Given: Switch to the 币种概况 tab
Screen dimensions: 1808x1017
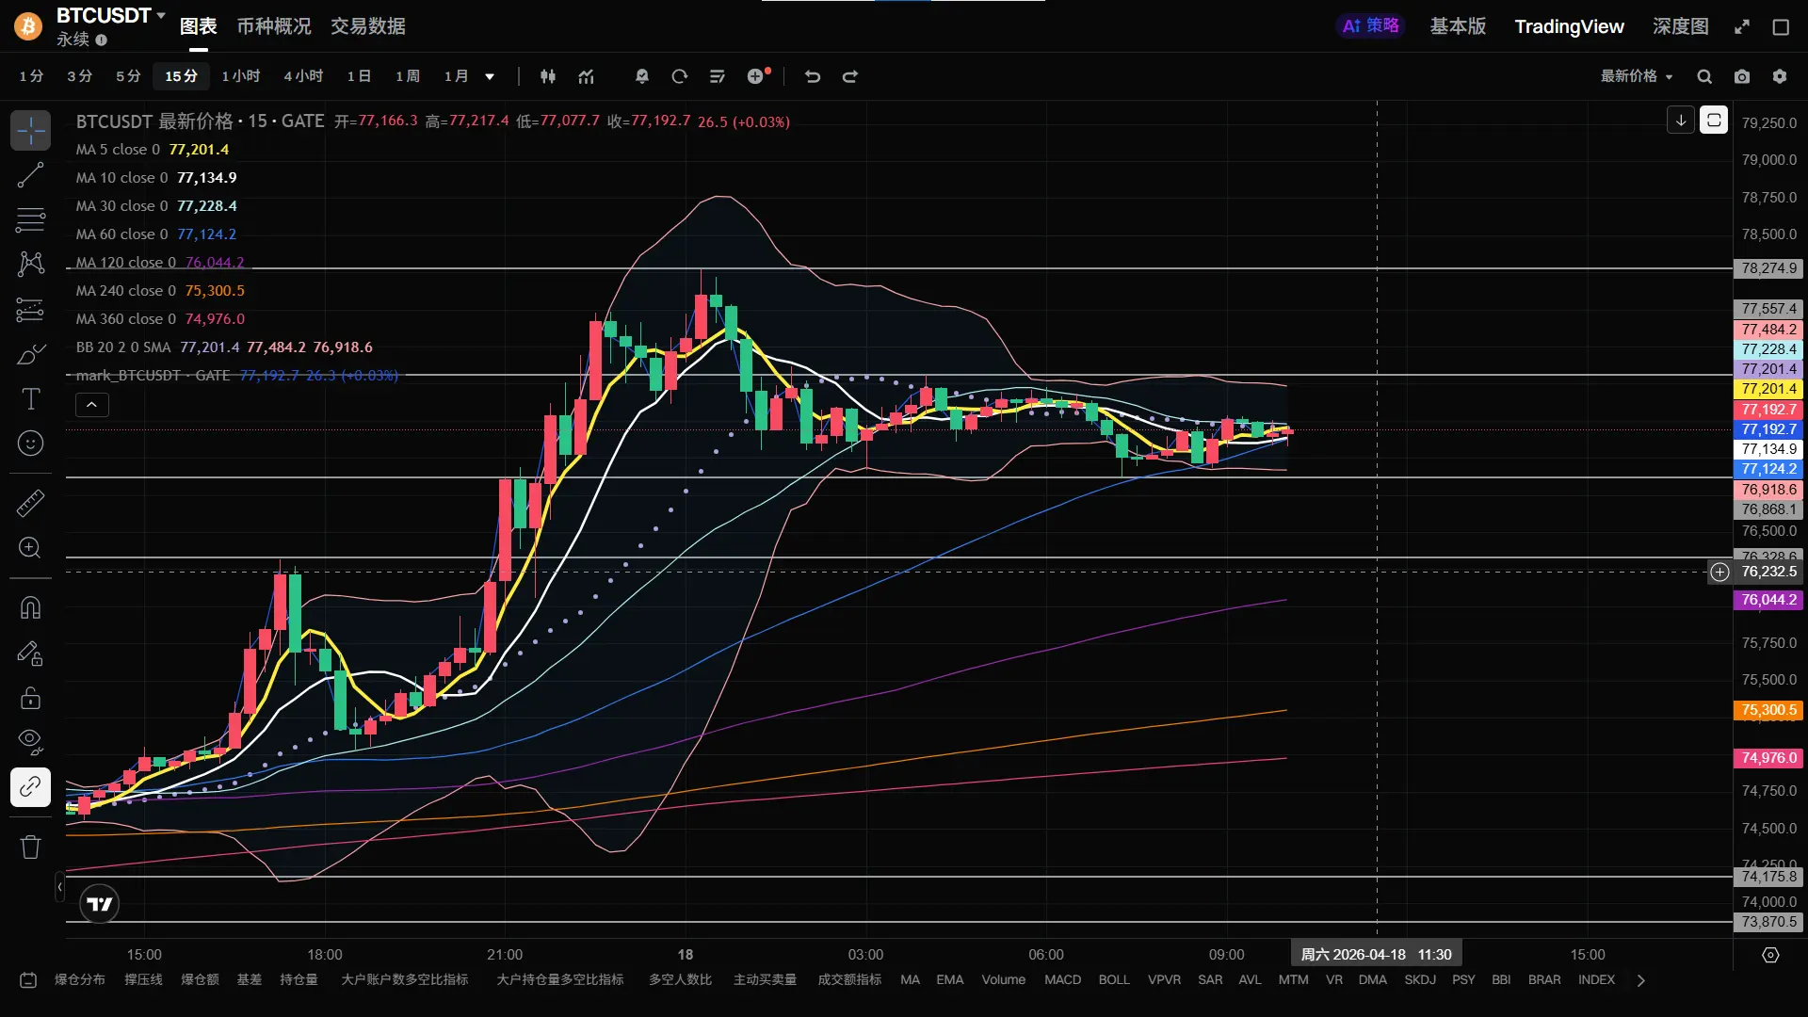Looking at the screenshot, I should click(273, 26).
